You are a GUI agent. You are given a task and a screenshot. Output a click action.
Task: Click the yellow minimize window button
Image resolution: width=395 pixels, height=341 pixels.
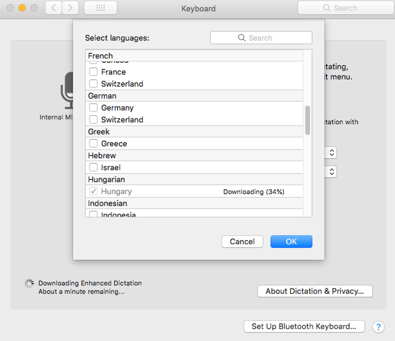pos(22,8)
